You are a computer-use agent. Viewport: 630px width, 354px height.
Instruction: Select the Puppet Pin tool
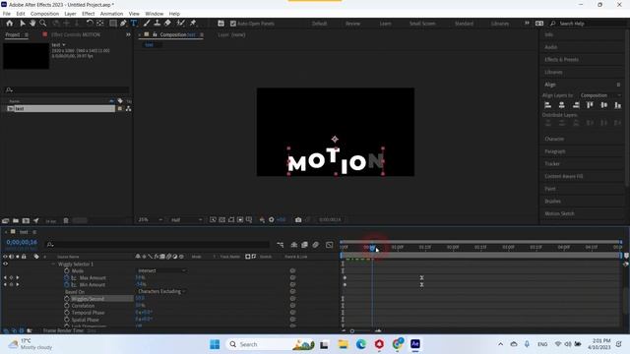coord(193,24)
